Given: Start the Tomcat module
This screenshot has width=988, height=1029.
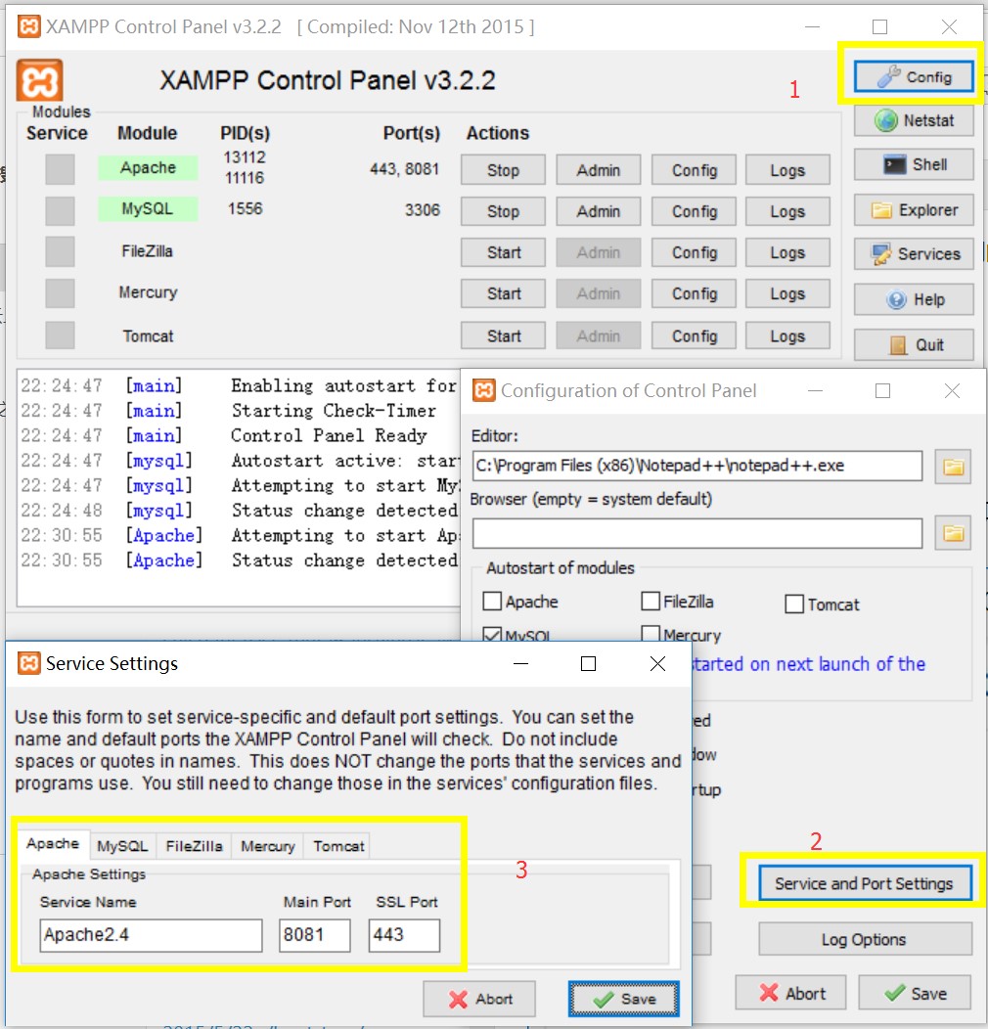Looking at the screenshot, I should coord(503,336).
